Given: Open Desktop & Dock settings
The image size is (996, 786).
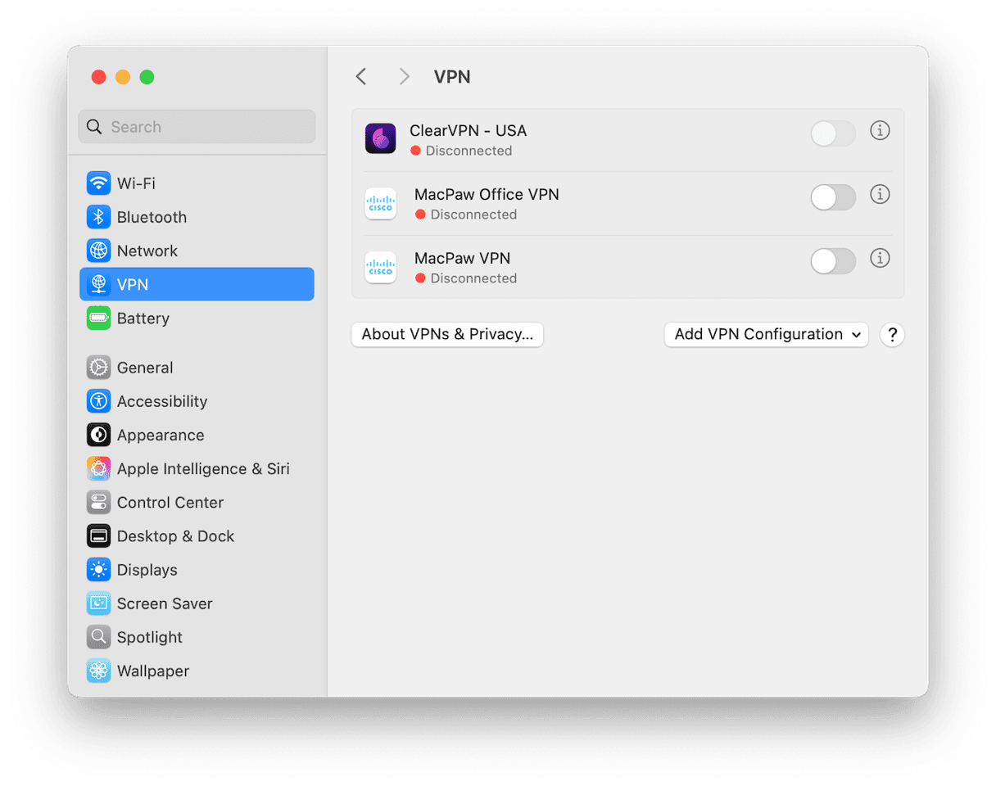Looking at the screenshot, I should 175,536.
